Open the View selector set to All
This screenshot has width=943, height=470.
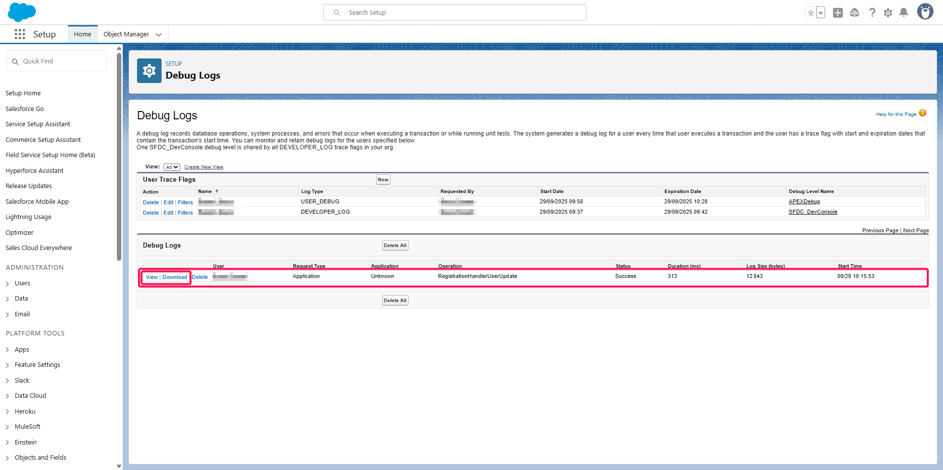pyautogui.click(x=172, y=167)
